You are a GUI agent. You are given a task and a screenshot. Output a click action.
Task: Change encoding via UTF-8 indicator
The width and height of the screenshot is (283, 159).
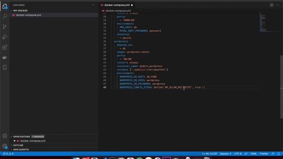point(238,154)
